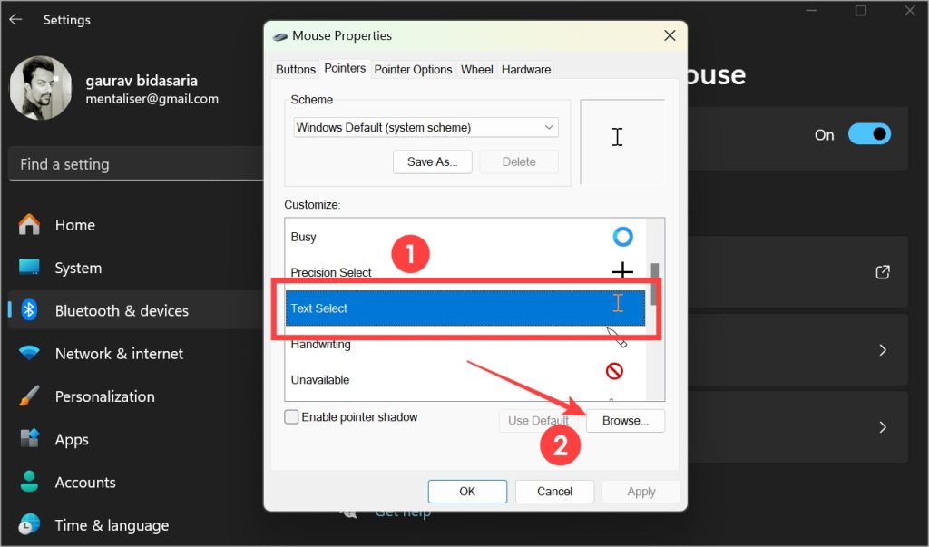Click Cancel in Mouse Properties
The height and width of the screenshot is (547, 929).
click(554, 492)
